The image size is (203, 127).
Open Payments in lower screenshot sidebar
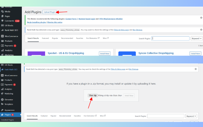tap(9, 85)
